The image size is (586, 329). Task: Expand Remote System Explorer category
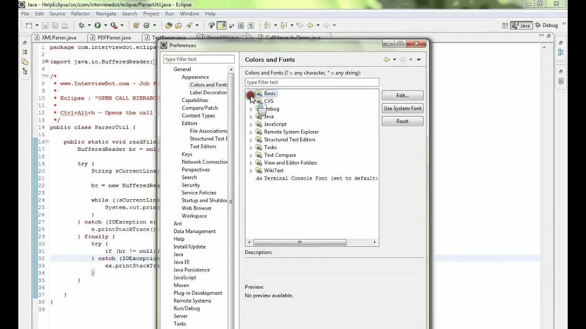point(251,133)
